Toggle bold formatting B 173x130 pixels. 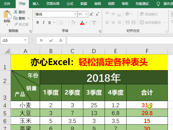[x=38, y=22]
